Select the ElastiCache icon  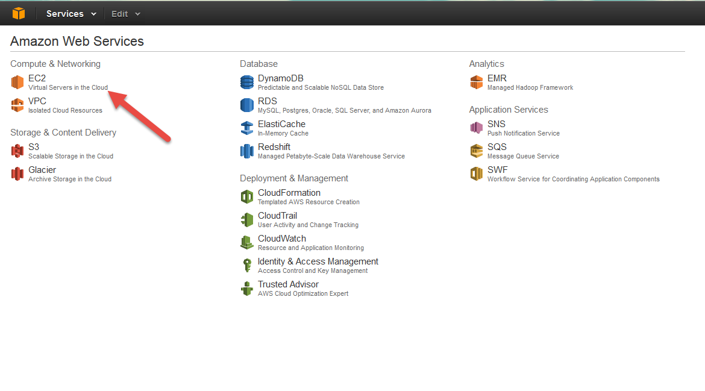[247, 127]
